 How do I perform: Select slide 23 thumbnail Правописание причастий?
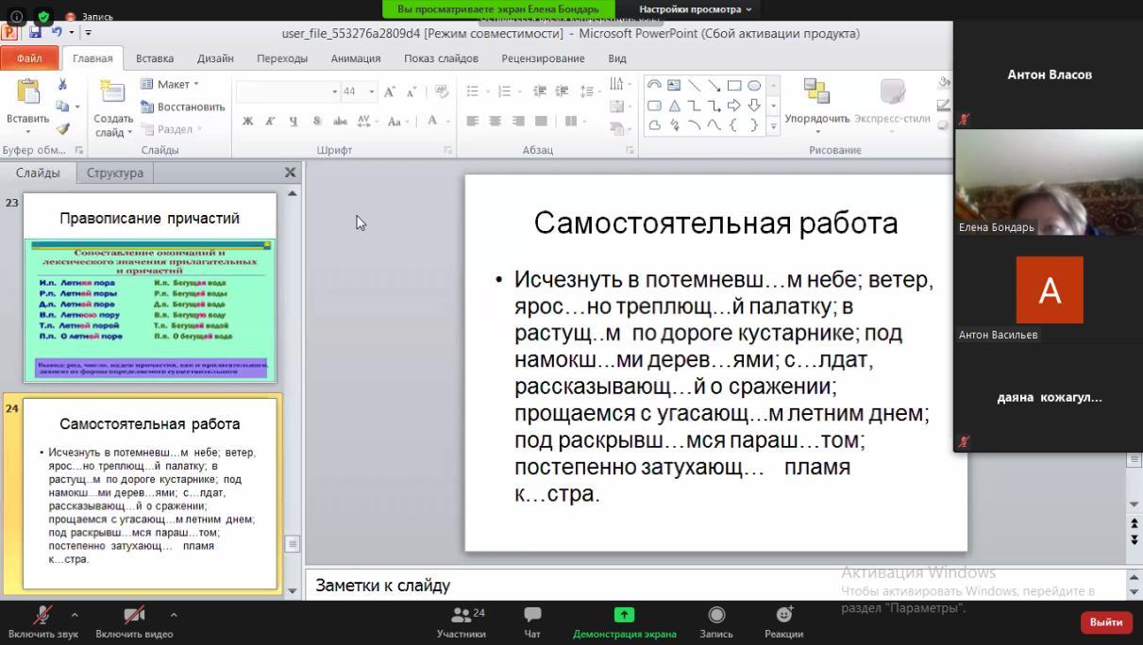click(150, 288)
